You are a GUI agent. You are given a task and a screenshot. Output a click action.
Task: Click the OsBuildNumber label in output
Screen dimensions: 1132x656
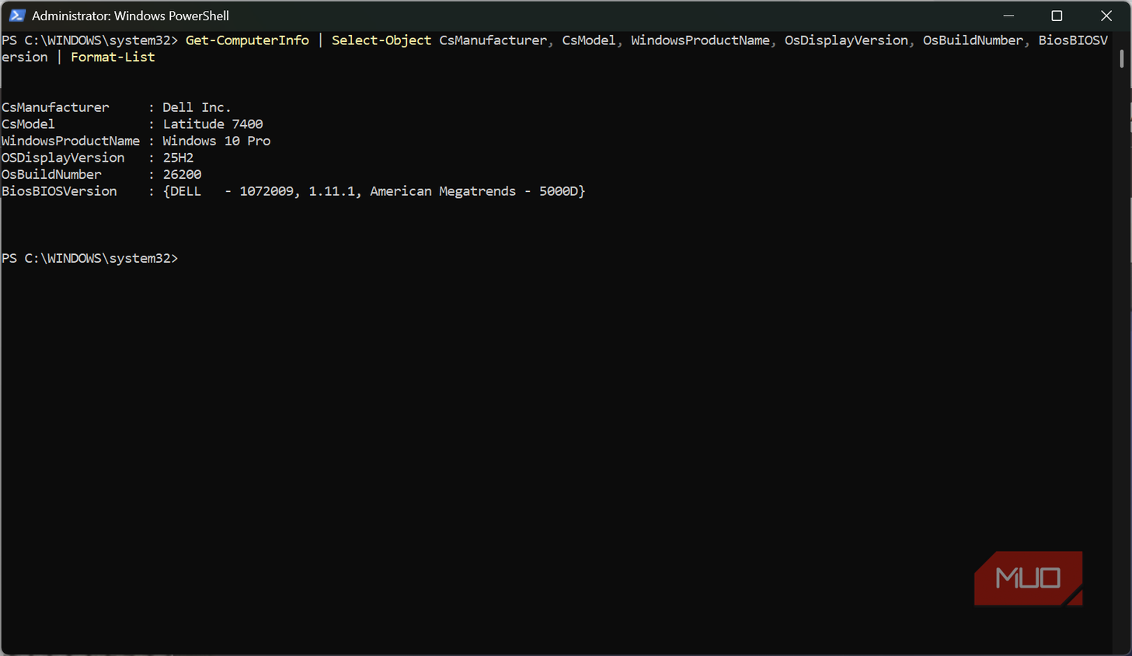pos(51,175)
